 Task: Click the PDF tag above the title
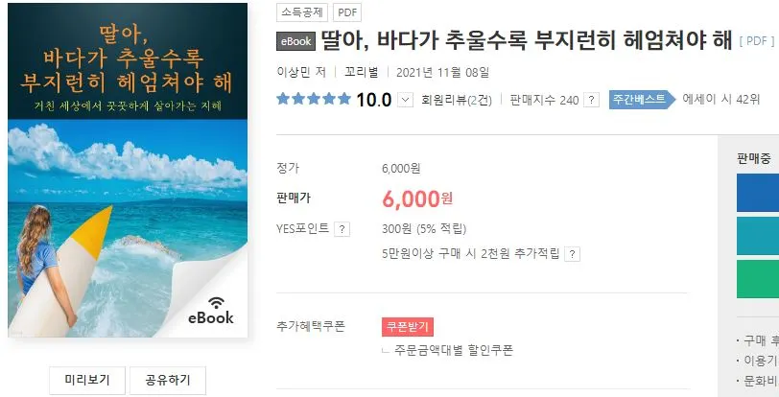click(x=347, y=12)
